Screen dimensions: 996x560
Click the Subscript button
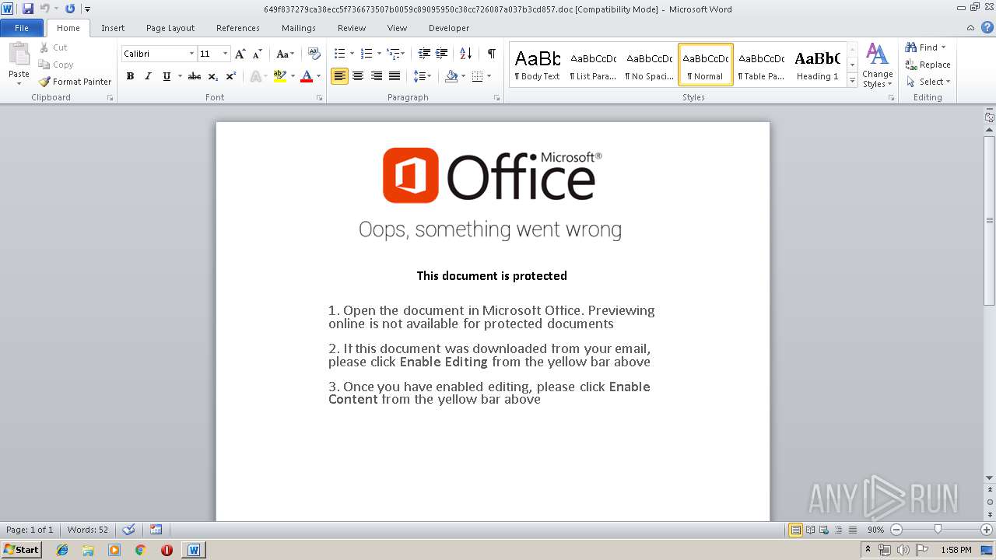pos(213,76)
